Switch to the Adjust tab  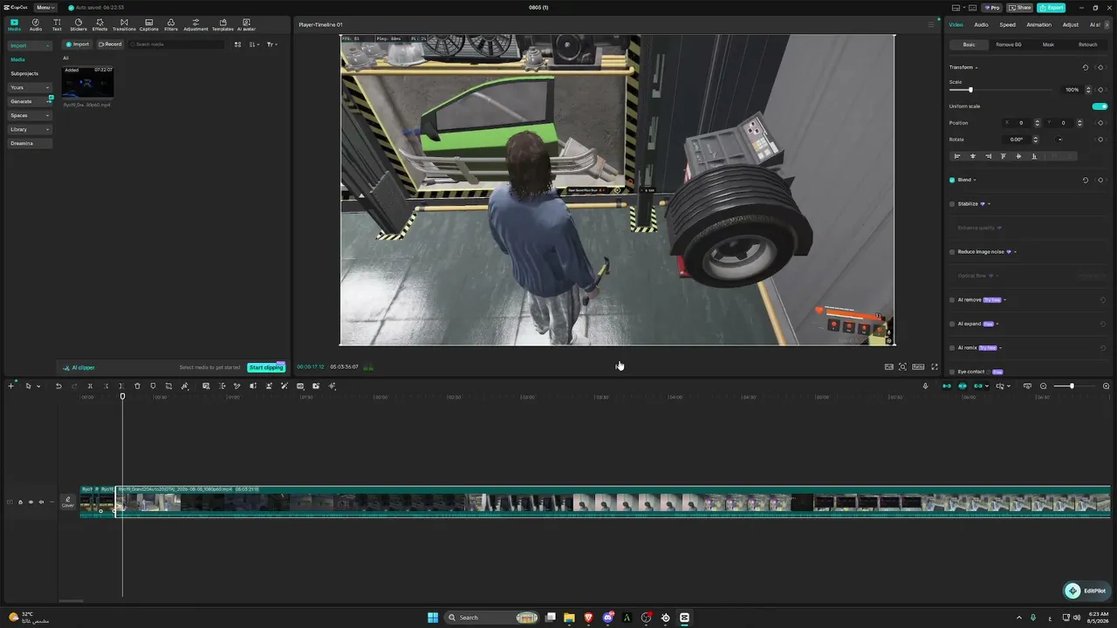pyautogui.click(x=1071, y=24)
